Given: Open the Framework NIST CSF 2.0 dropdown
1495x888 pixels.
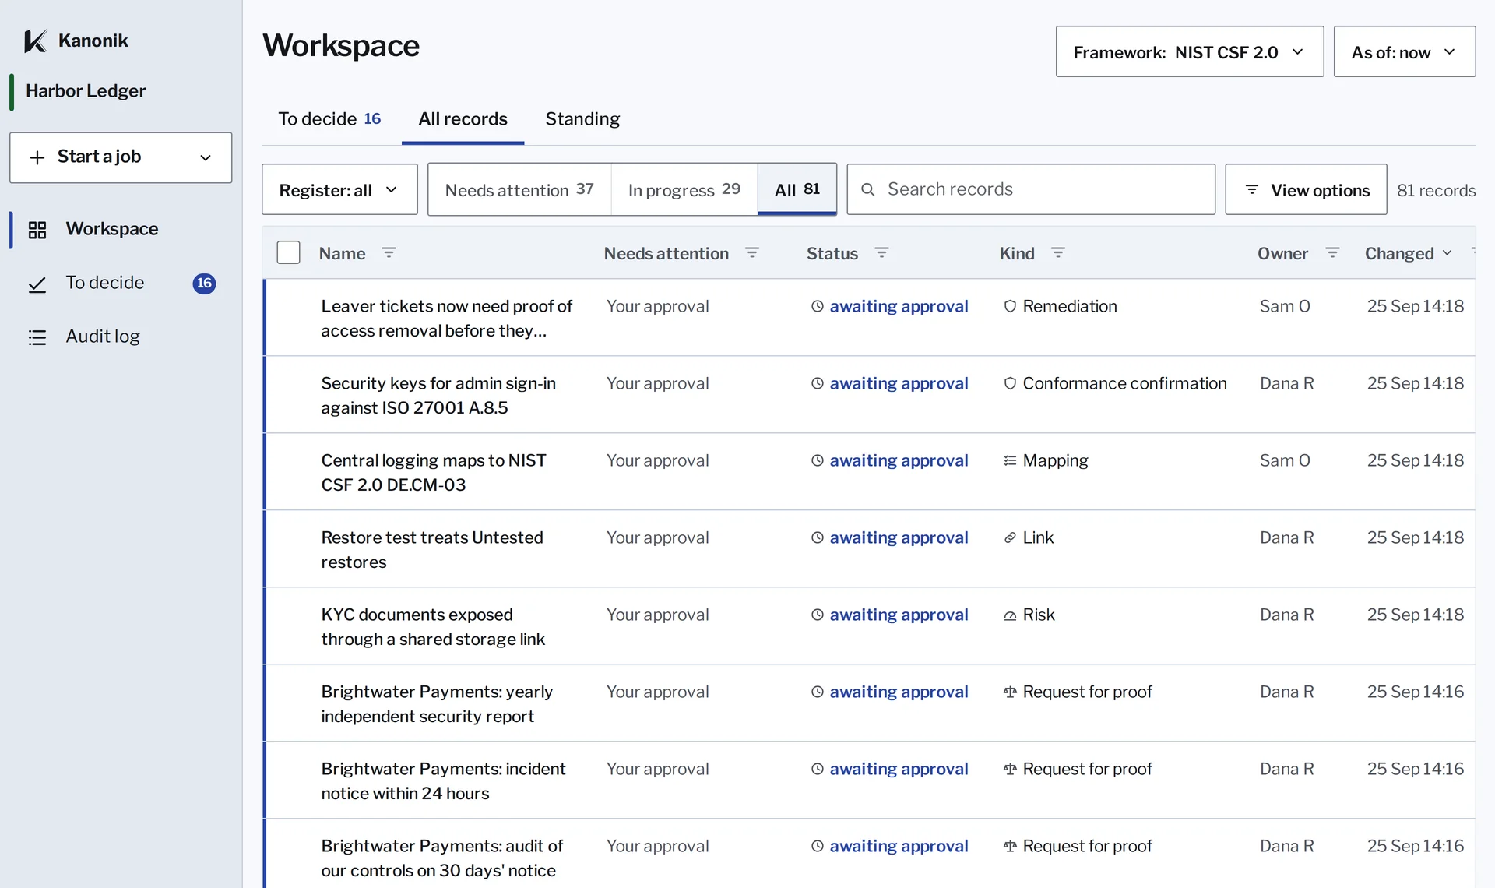Looking at the screenshot, I should point(1189,51).
